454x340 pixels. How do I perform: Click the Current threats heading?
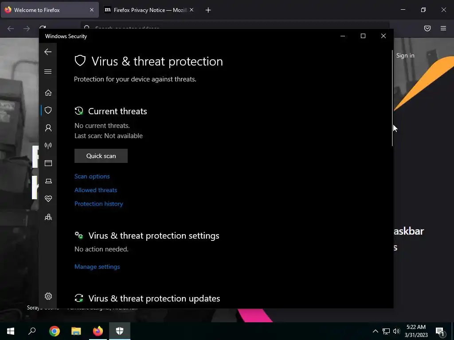point(117,111)
